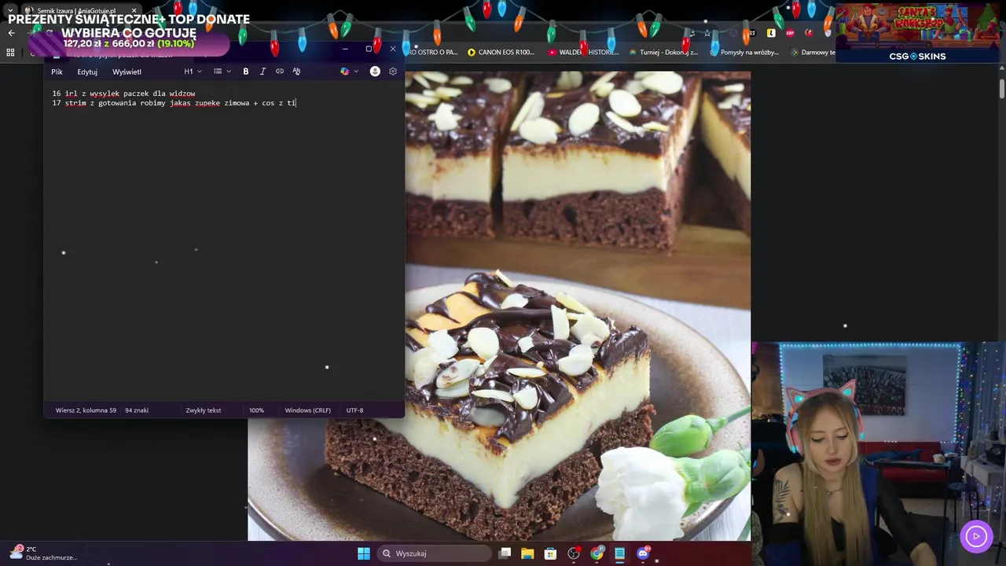Open the 'Pomysły na wróżby' bookmark
Image resolution: width=1006 pixels, height=566 pixels.
744,53
